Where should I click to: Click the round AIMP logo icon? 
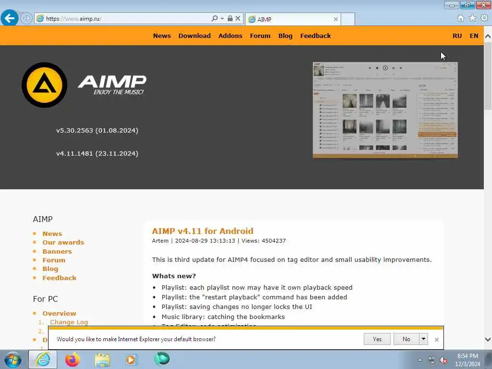[x=44, y=85]
